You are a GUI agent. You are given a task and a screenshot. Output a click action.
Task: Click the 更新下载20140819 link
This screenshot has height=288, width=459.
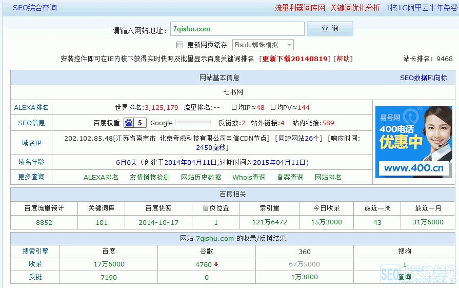click(295, 59)
